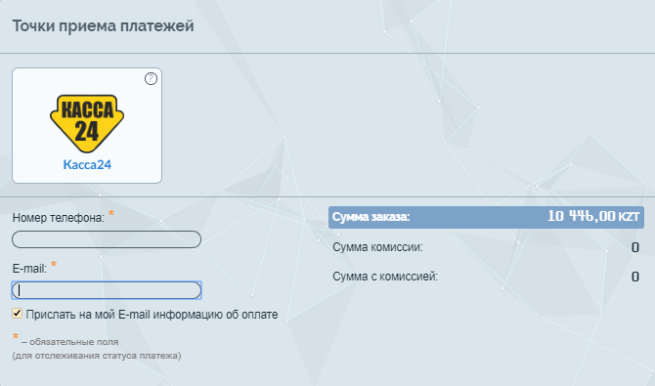Select the Сумма заказа highlighted row label
The width and height of the screenshot is (655, 386).
click(371, 217)
